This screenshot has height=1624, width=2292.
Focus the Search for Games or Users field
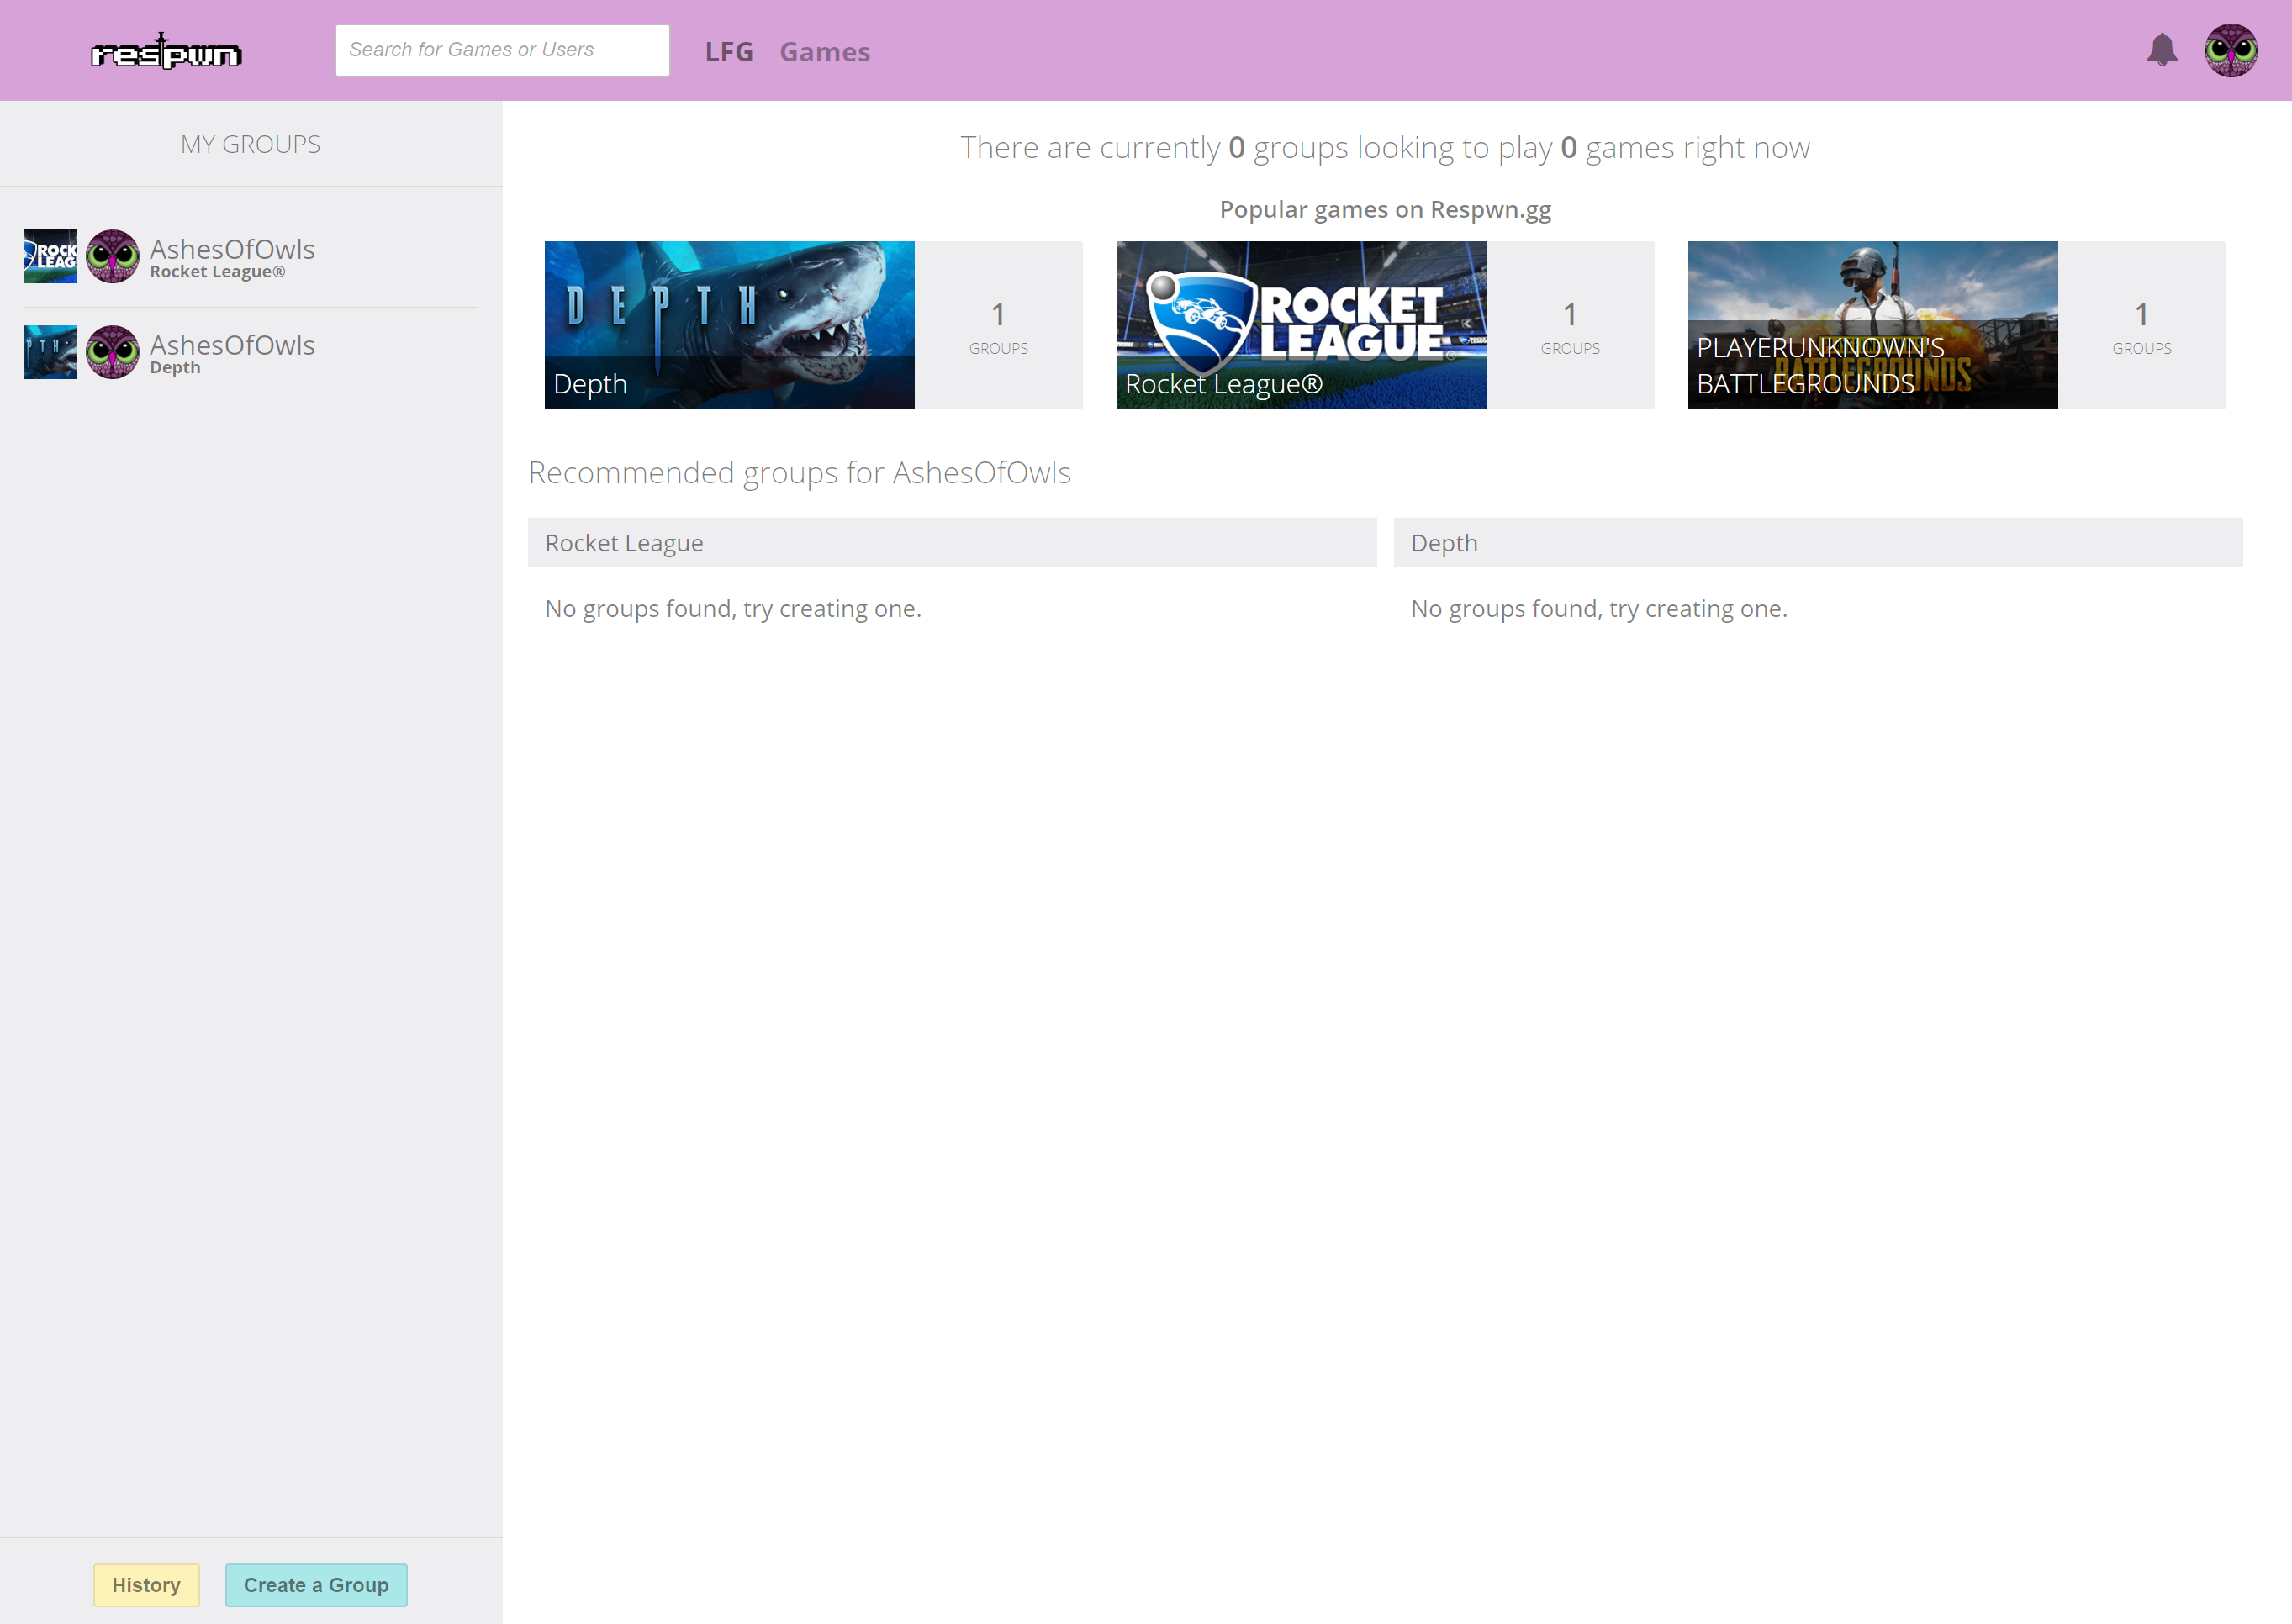point(502,50)
